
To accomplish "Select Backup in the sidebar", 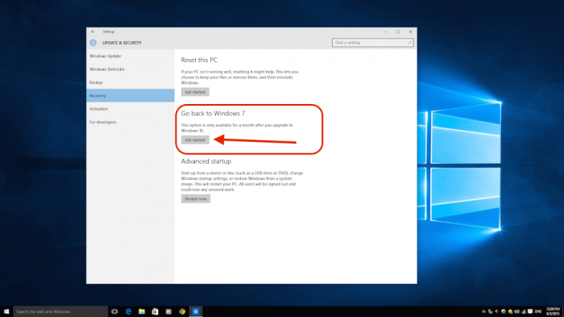I will [x=131, y=82].
